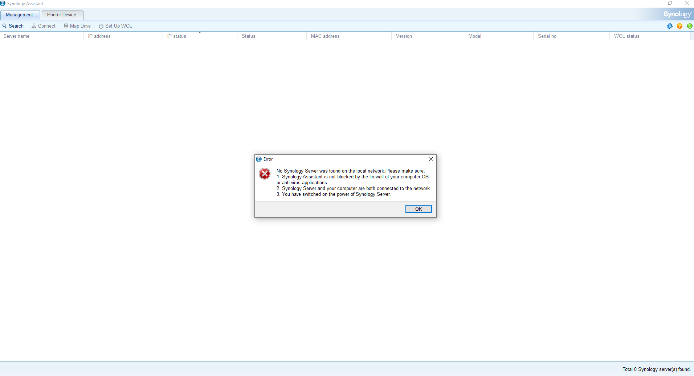This screenshot has width=694, height=376.
Task: Click the Synology logo
Action: pos(677,14)
